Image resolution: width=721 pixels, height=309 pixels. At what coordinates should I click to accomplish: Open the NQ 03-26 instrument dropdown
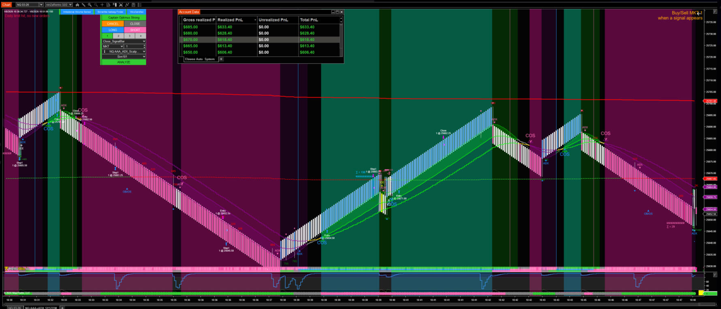(x=29, y=5)
